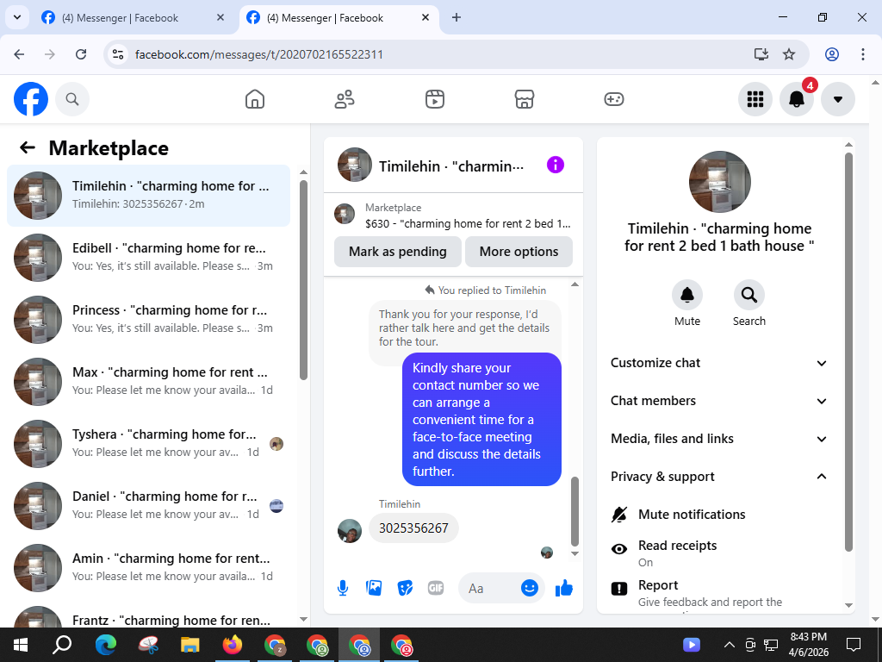Image resolution: width=882 pixels, height=662 pixels.
Task: Open Tyshera conversation
Action: coord(148,443)
